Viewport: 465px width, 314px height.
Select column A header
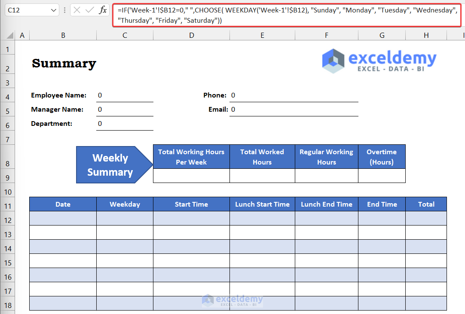click(22, 36)
